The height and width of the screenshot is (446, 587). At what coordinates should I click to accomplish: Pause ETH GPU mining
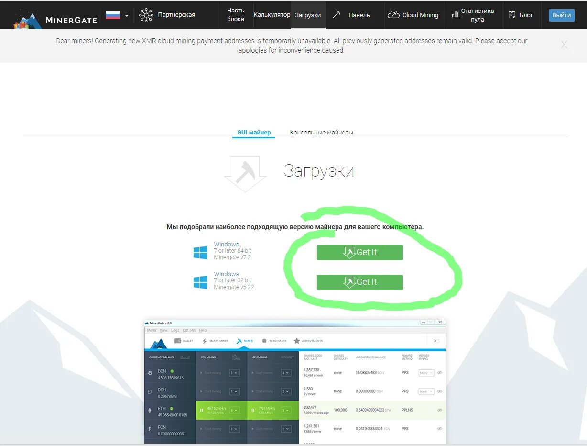coord(253,410)
